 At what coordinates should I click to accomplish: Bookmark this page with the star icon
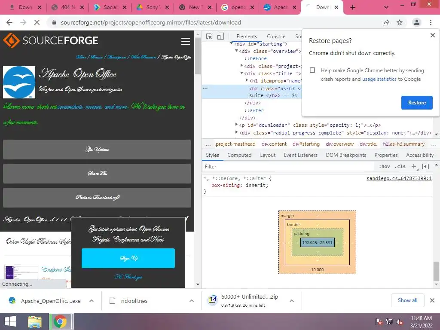400,22
